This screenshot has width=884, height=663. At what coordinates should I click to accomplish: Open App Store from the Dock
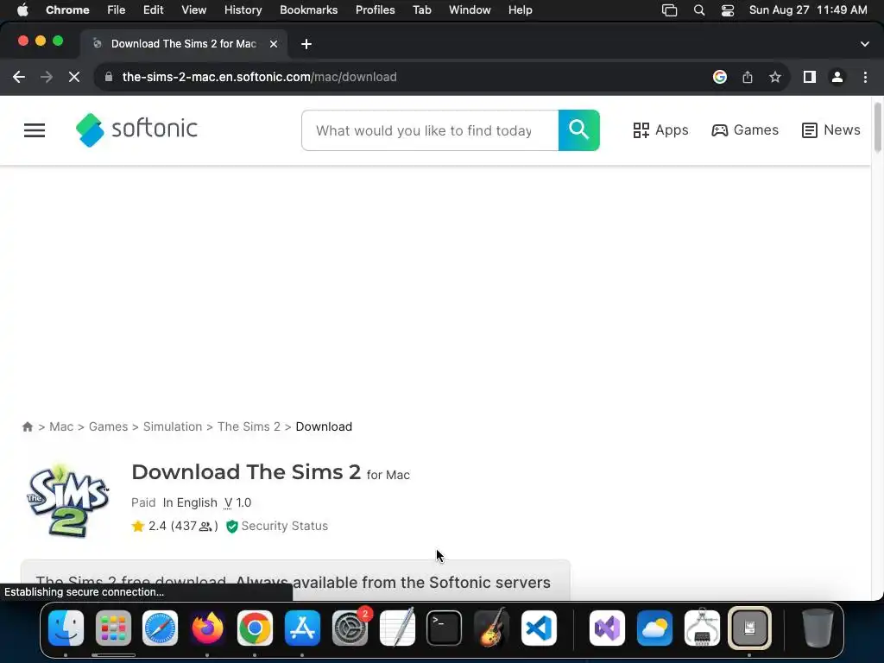pos(302,628)
